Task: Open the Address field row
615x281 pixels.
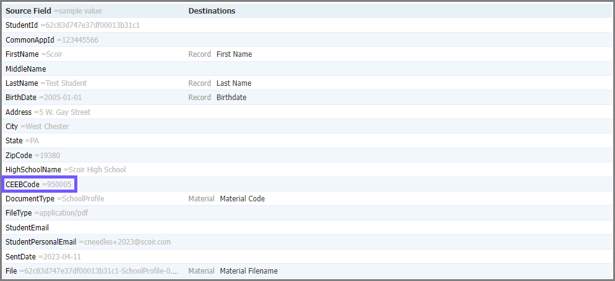Action: coord(307,112)
